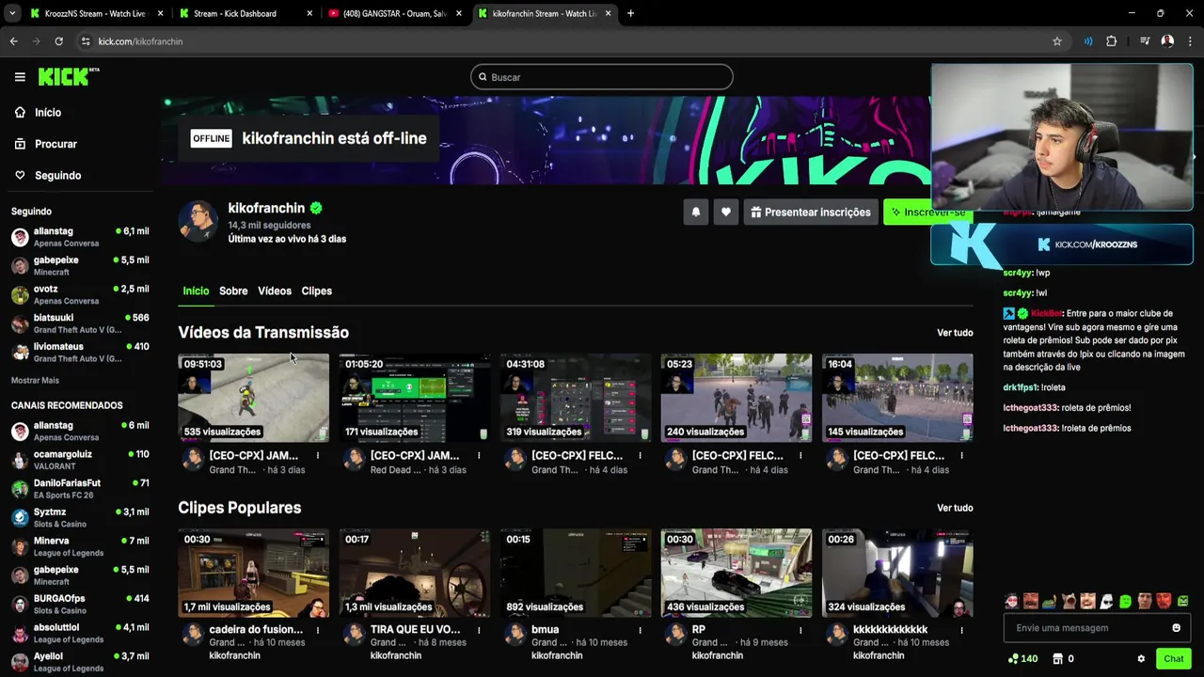
Task: Open DaniloFariasFut recommended channel avatar
Action: [x=20, y=489]
